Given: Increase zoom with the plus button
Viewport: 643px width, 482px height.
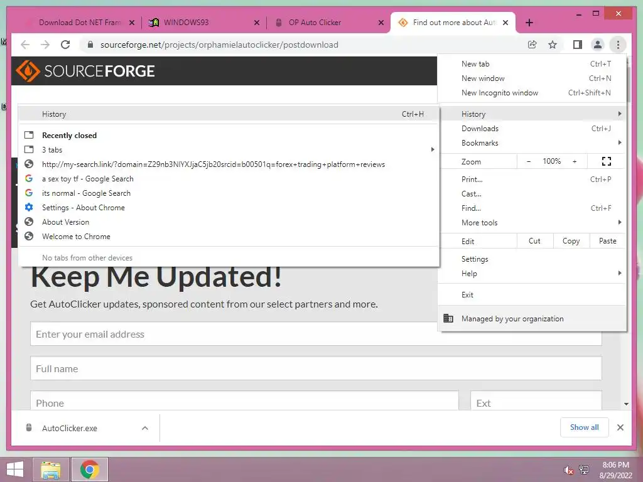Looking at the screenshot, I should click(x=575, y=161).
